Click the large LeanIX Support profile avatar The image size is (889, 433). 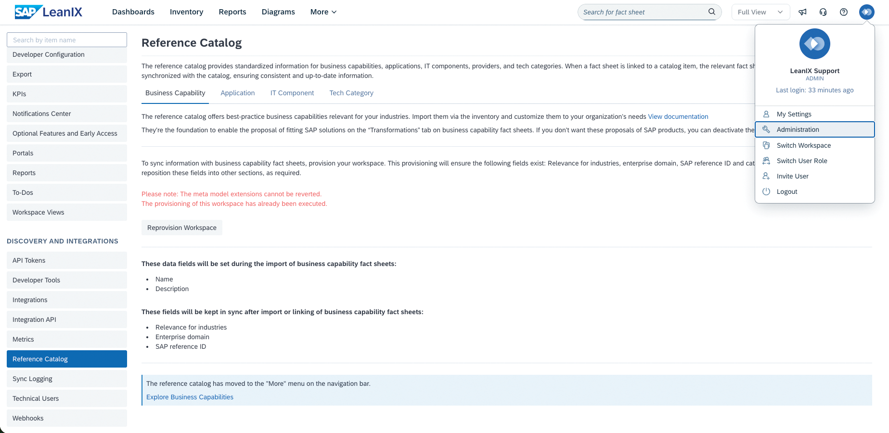tap(815, 44)
